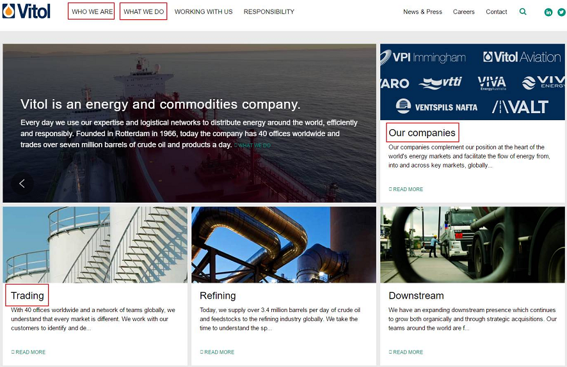This screenshot has width=567, height=367.
Task: Click the storage tanks Trading image
Action: tap(95, 244)
